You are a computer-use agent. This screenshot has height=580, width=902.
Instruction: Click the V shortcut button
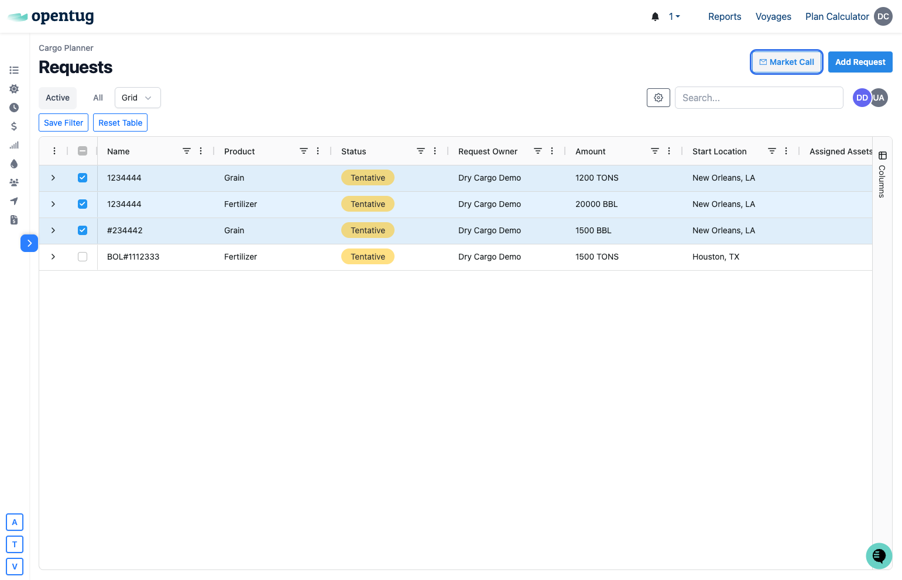point(15,567)
